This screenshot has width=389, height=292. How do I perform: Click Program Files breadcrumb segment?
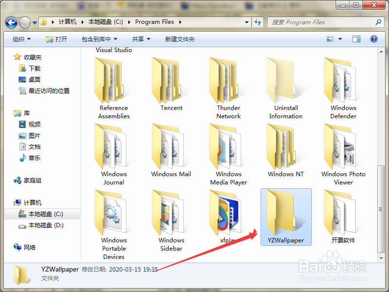154,22
